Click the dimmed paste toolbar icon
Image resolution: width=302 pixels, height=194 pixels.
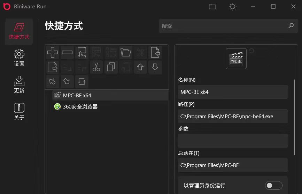[x=126, y=67]
